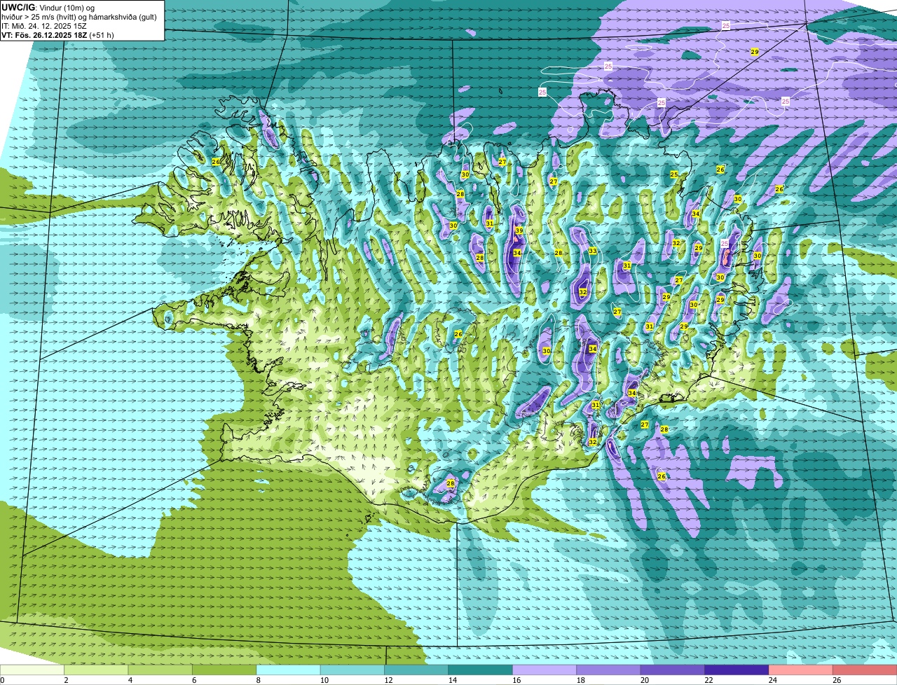897x685 pixels.
Task: Click the 16–18 m/s light lavender legend swatch
Action: coord(545,670)
